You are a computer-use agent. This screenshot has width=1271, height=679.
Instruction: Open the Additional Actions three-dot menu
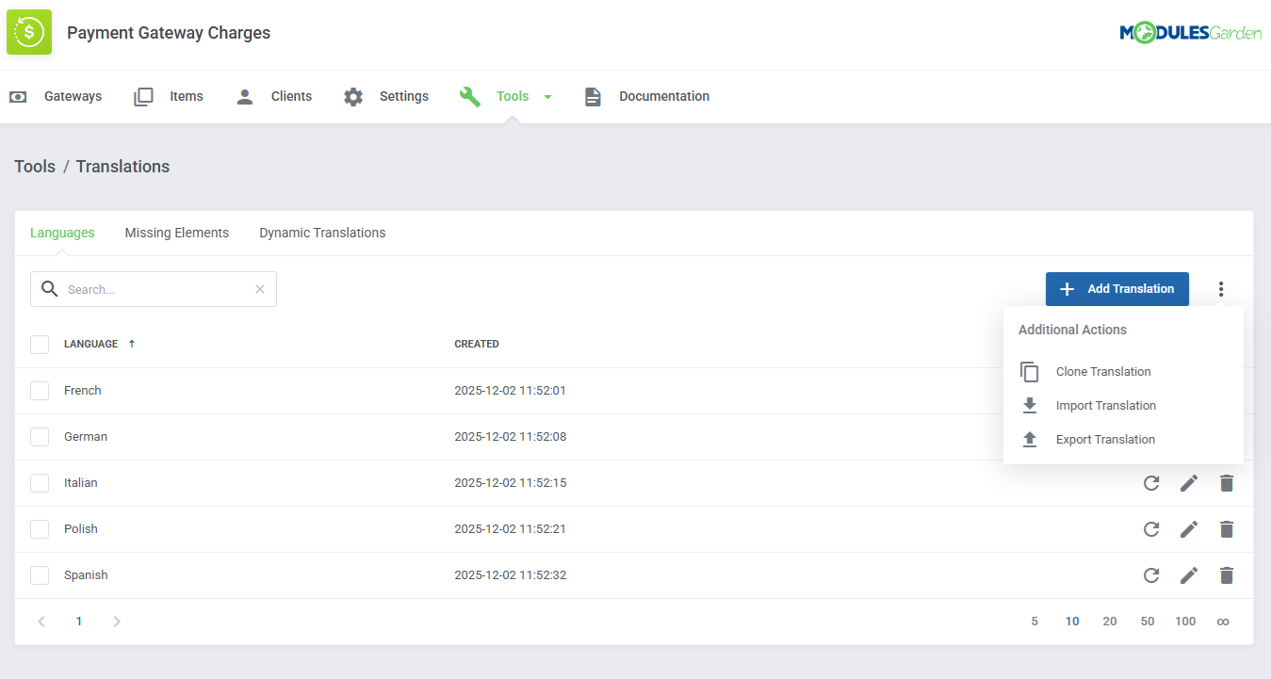click(x=1221, y=288)
